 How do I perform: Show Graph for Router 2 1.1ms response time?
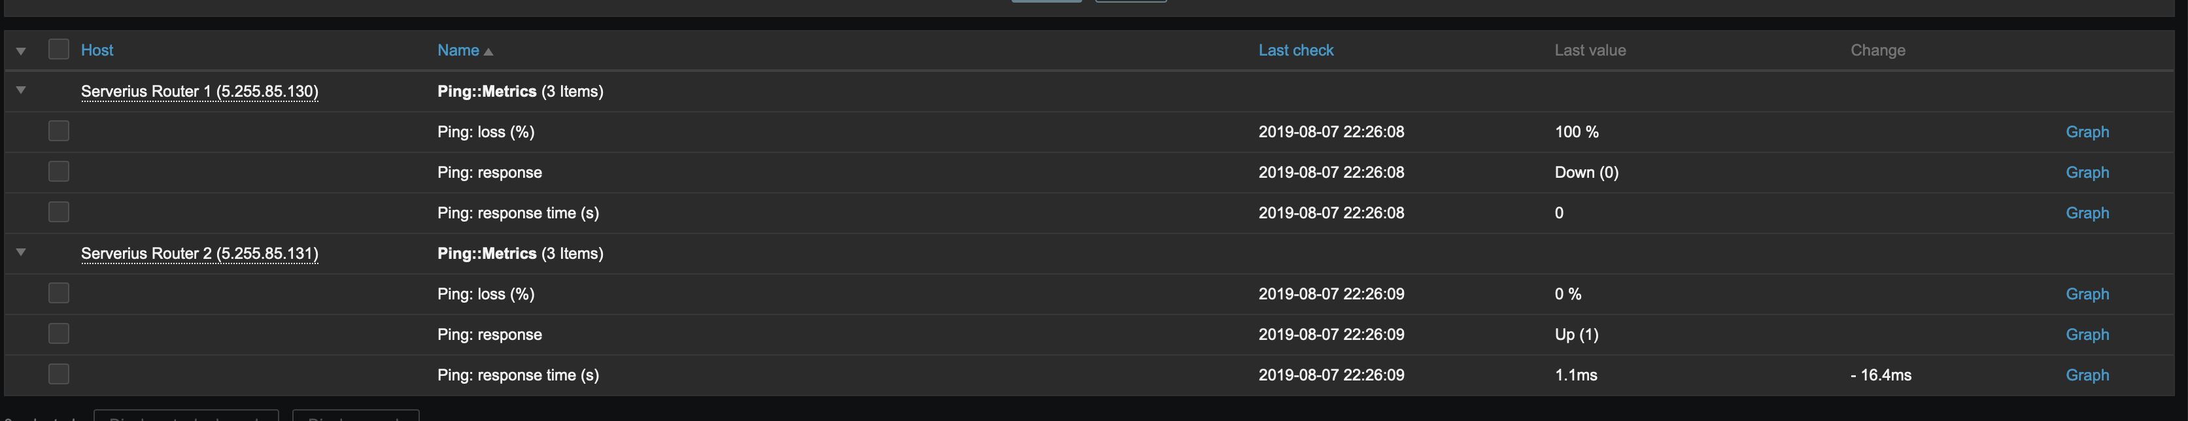[x=2087, y=375]
